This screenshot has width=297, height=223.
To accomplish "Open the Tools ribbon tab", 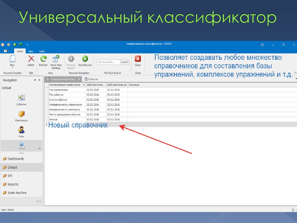I will pyautogui.click(x=41, y=51).
